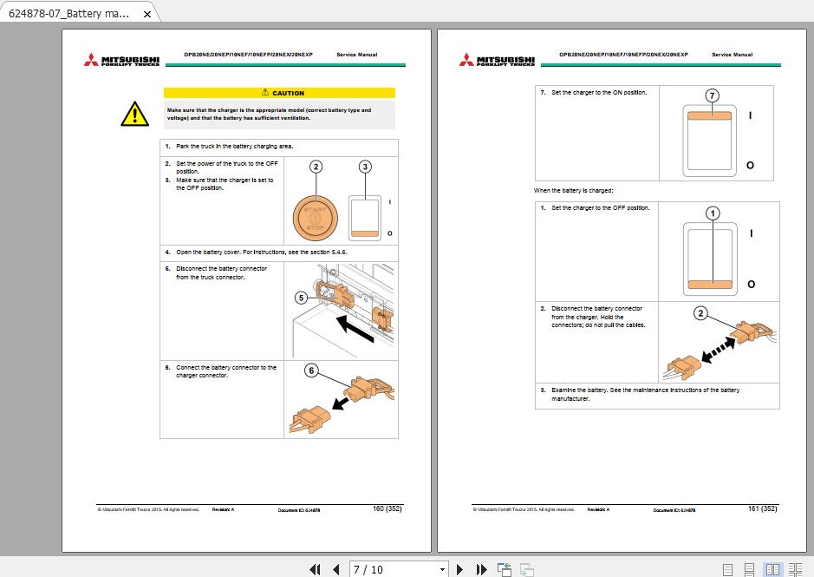Open the page number dropdown
This screenshot has height=577, width=814.
pos(443,569)
